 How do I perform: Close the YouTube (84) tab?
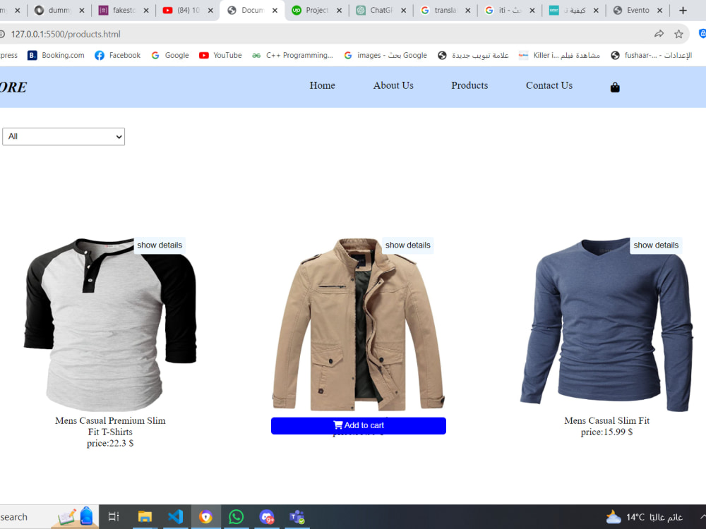pyautogui.click(x=210, y=11)
